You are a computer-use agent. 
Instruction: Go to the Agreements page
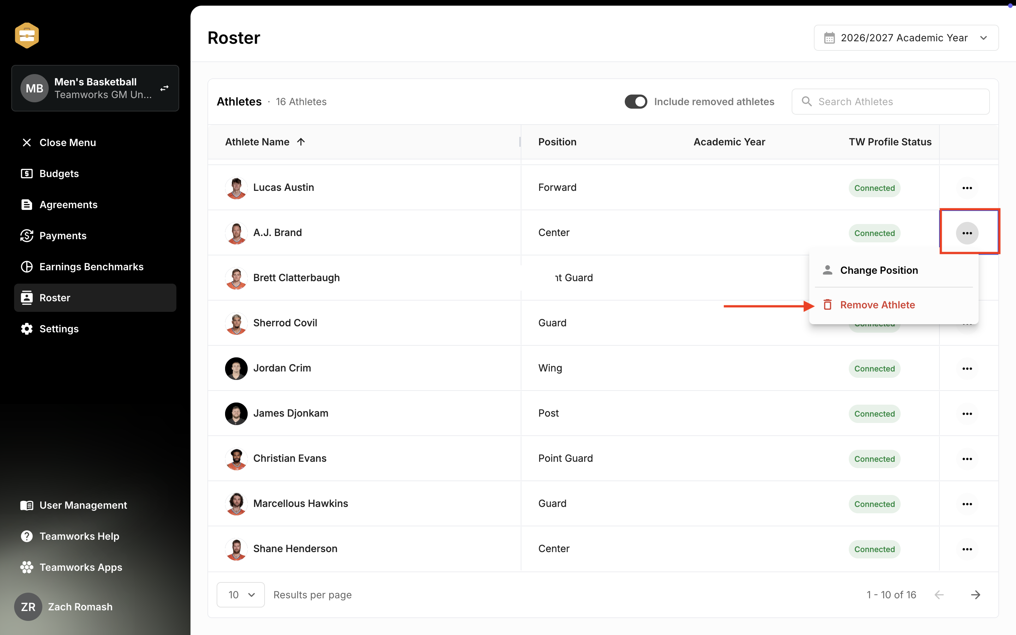(x=95, y=205)
